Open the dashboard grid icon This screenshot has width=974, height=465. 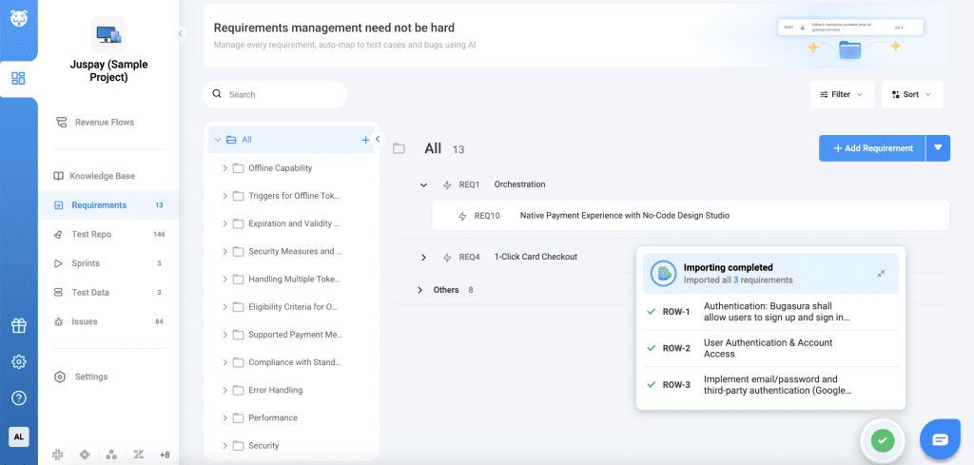(x=19, y=78)
